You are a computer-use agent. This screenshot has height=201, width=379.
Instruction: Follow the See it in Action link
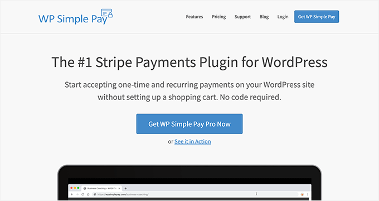(x=193, y=141)
